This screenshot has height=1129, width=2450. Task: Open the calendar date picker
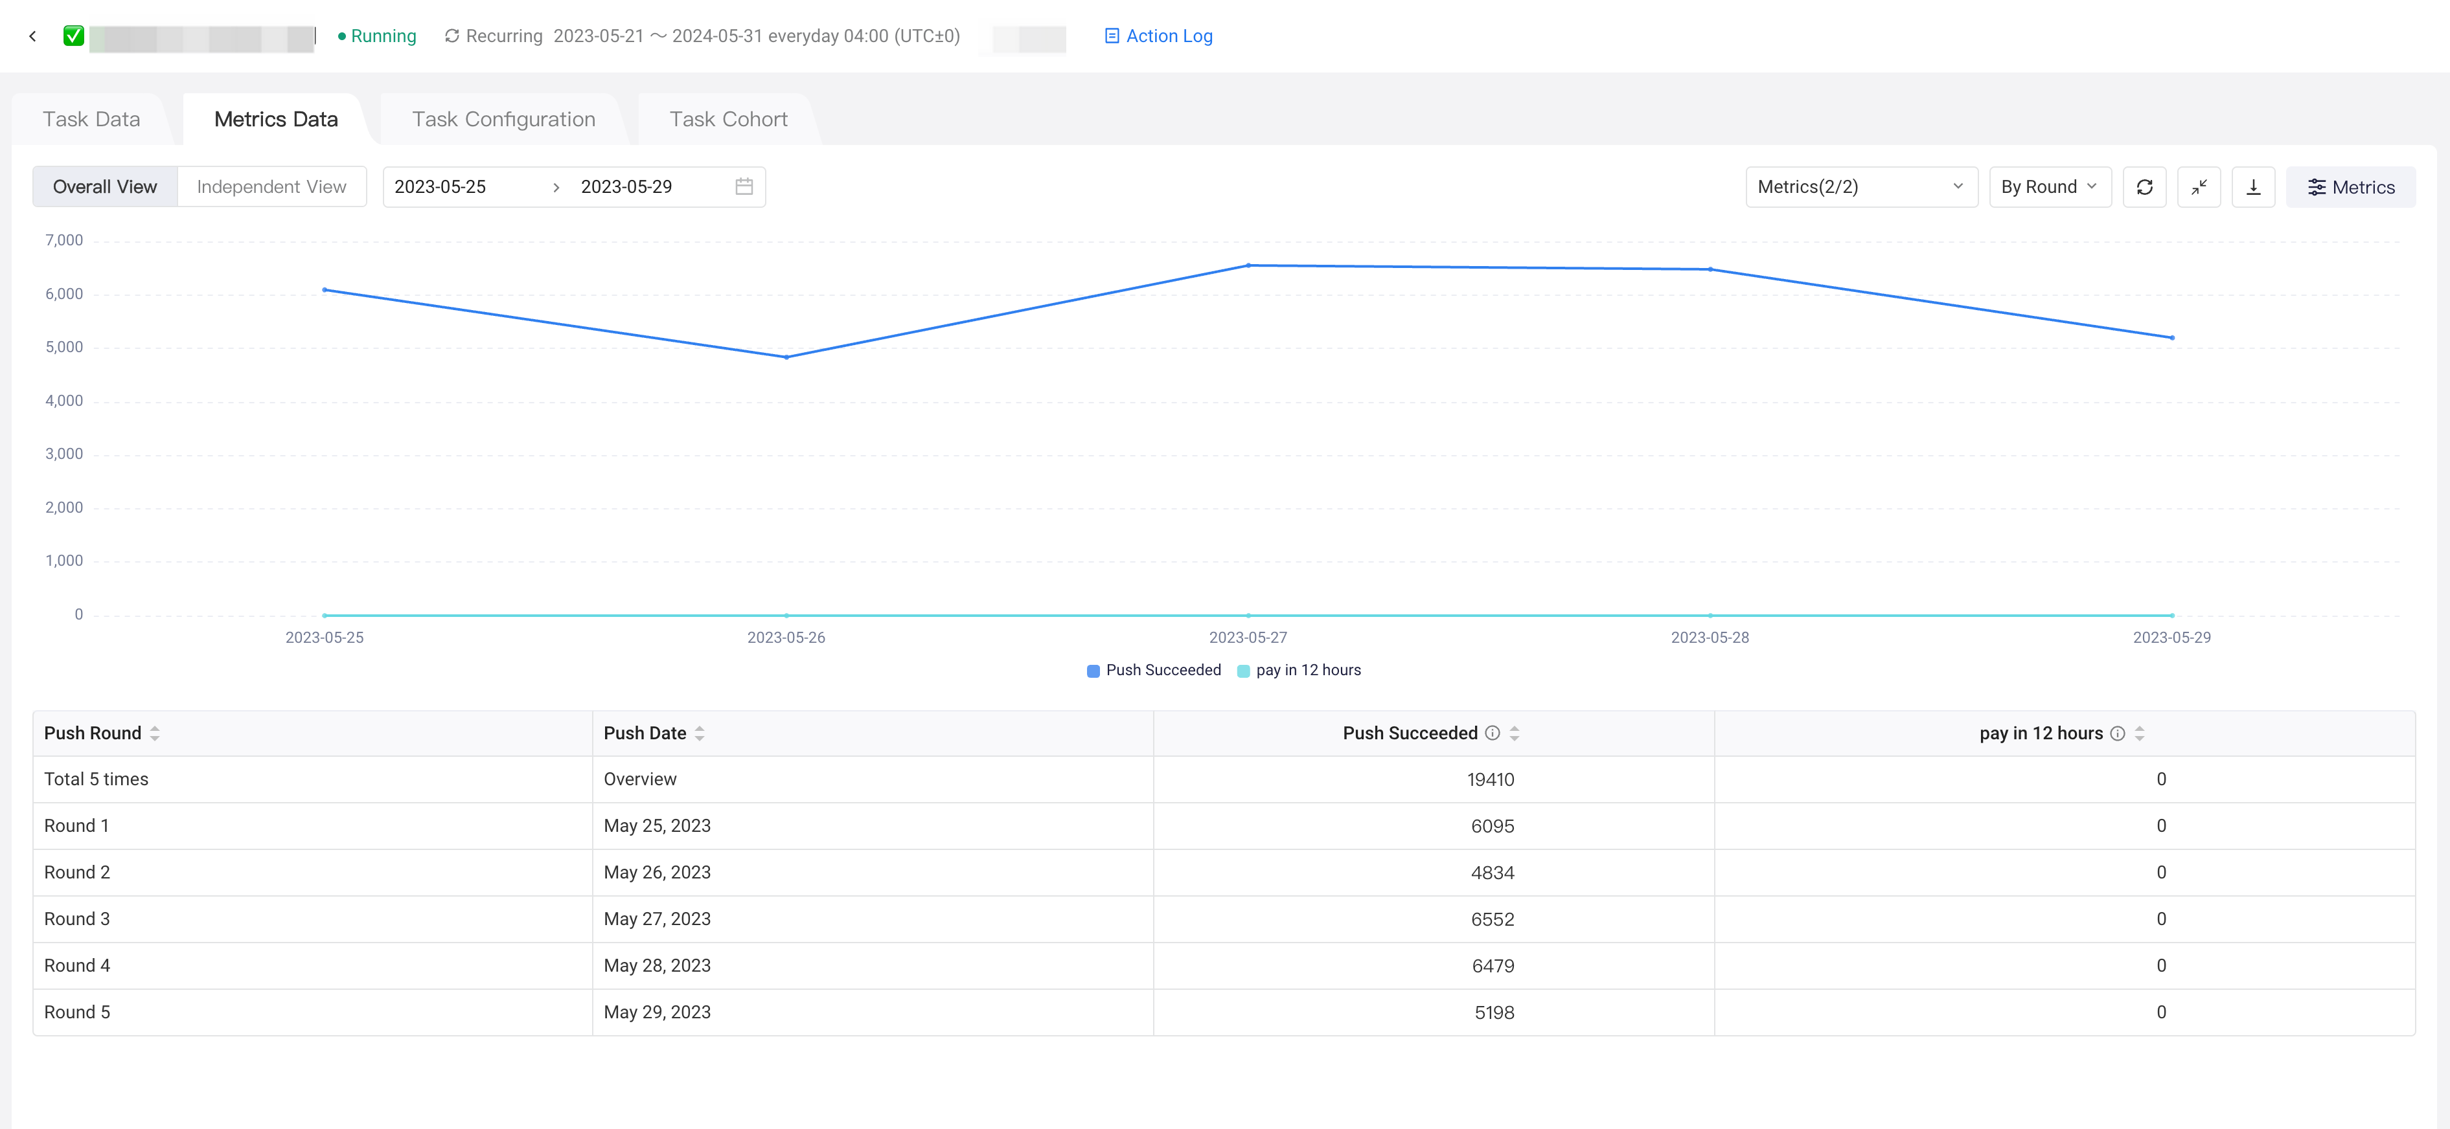tap(744, 186)
